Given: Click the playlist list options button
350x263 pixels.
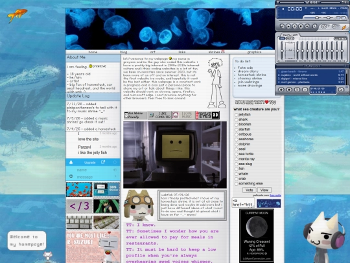Looking at the screenshot, I should pos(341,90).
